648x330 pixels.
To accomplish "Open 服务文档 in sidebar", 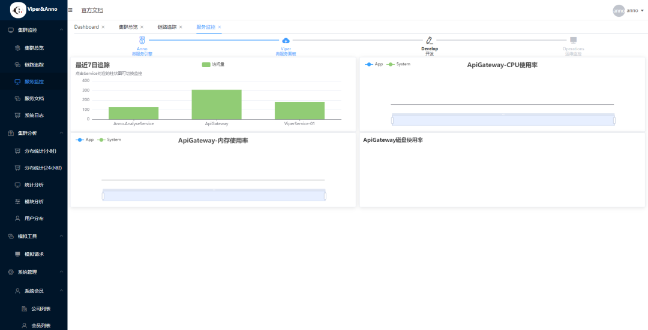I will tap(34, 99).
